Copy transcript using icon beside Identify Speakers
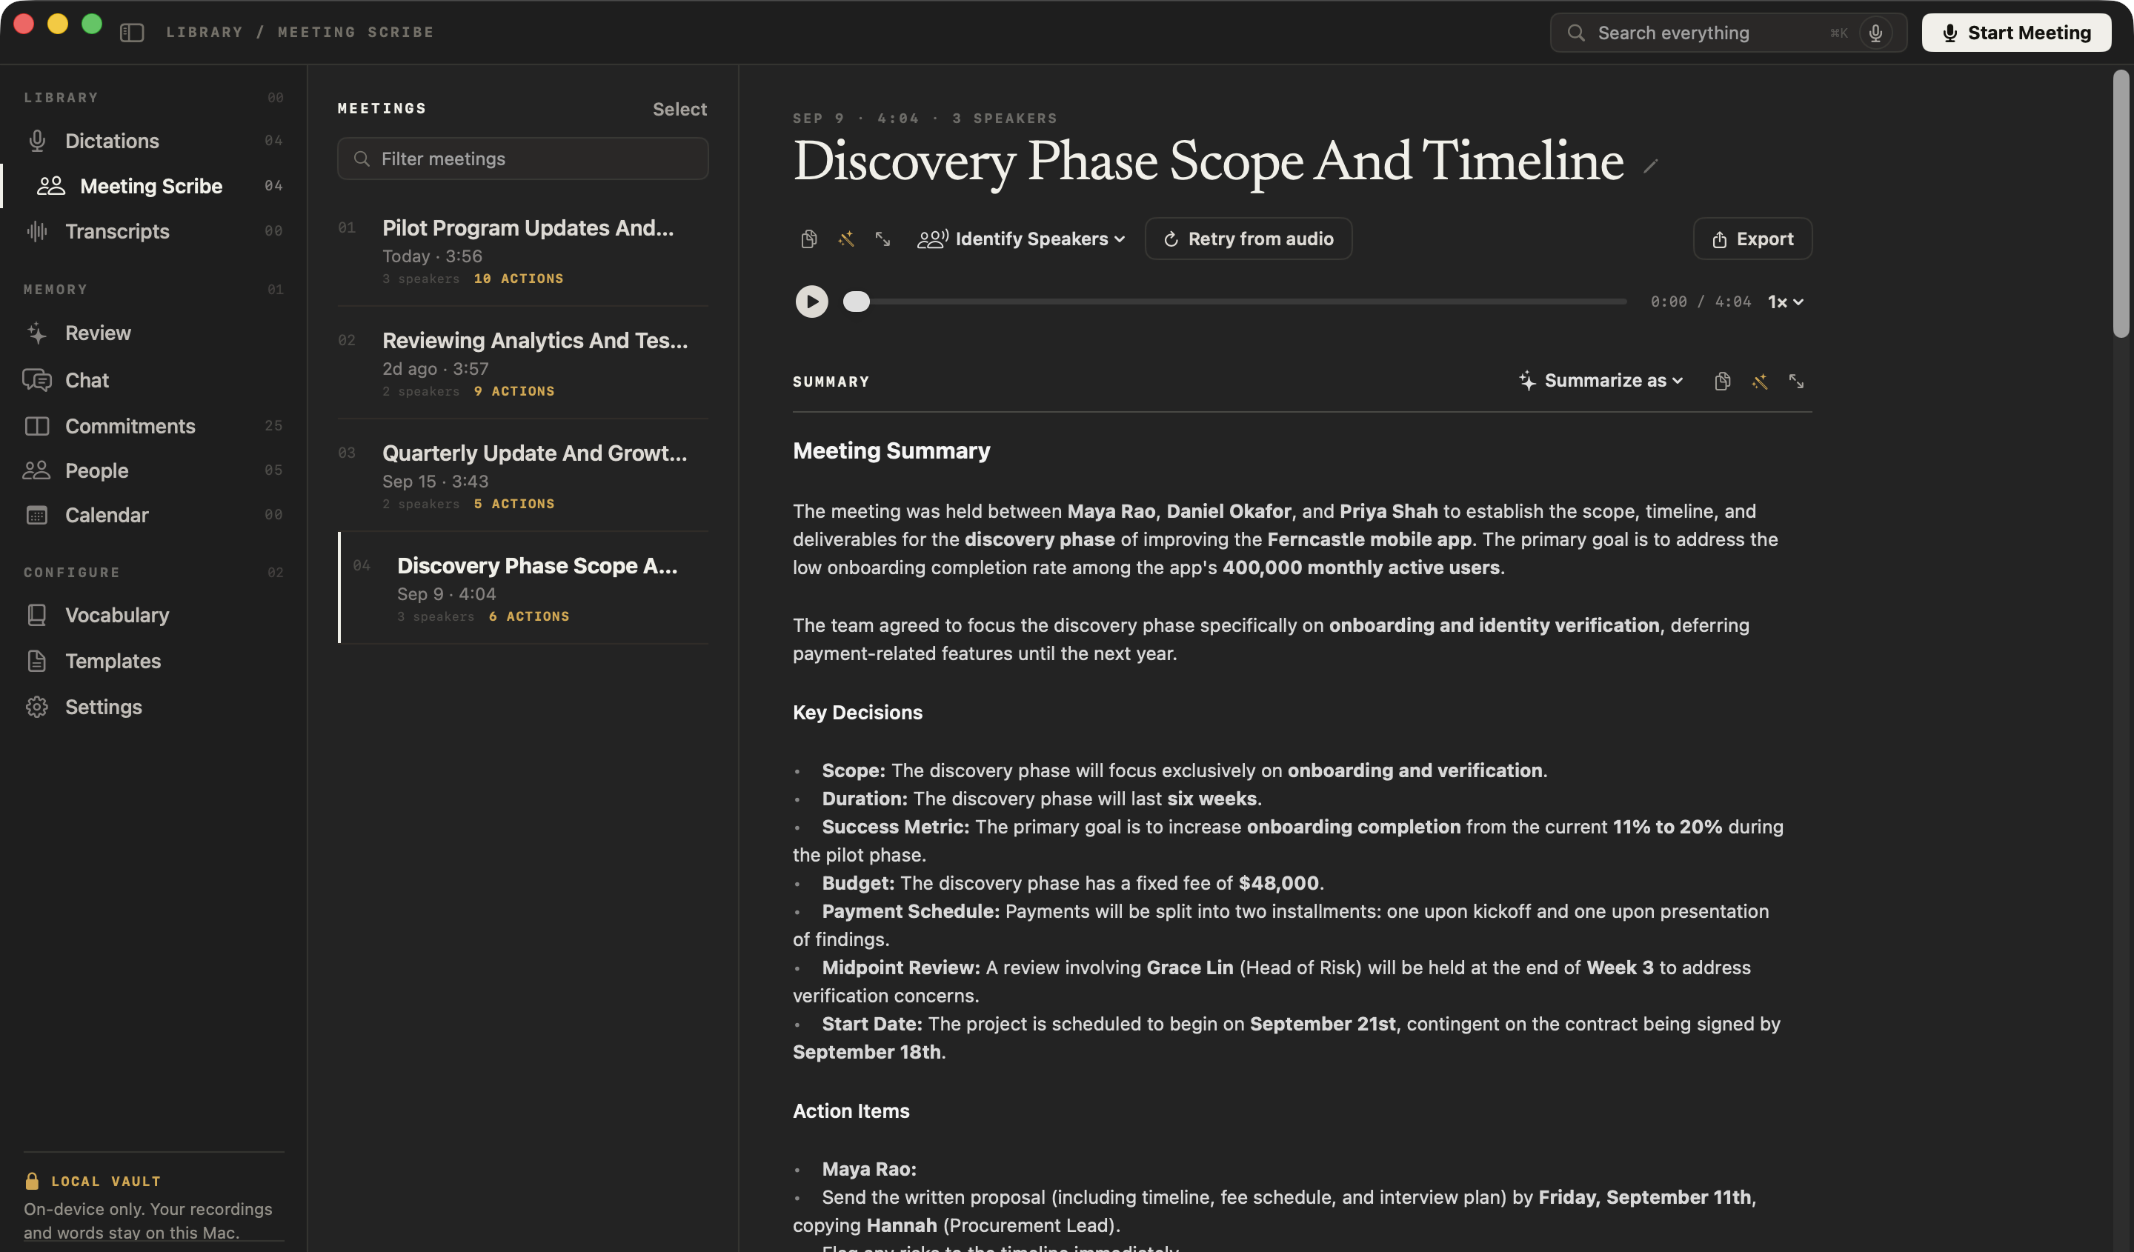2134x1252 pixels. point(808,239)
